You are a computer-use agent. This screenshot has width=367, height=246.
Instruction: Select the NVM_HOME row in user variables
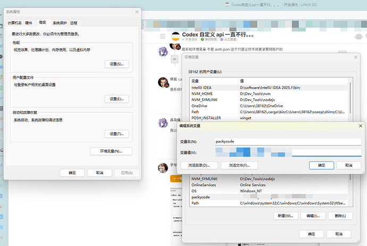(x=269, y=94)
